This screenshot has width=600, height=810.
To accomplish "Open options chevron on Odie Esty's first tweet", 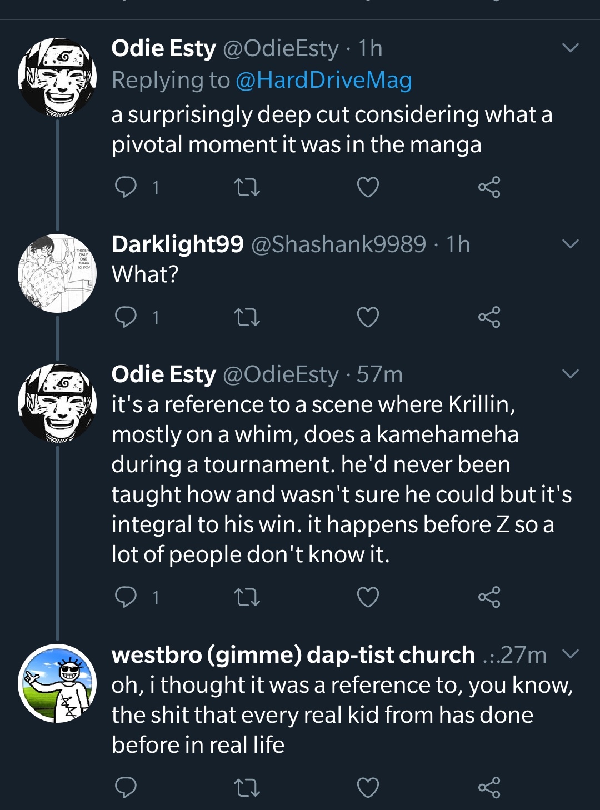I will pos(571,48).
